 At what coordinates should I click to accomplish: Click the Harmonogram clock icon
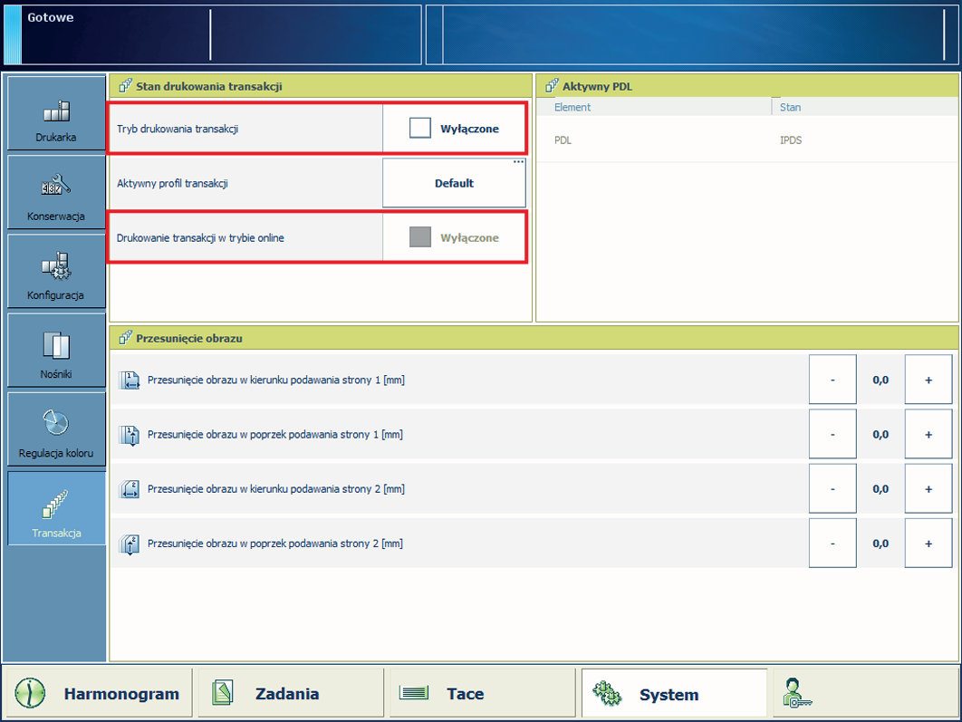[29, 694]
